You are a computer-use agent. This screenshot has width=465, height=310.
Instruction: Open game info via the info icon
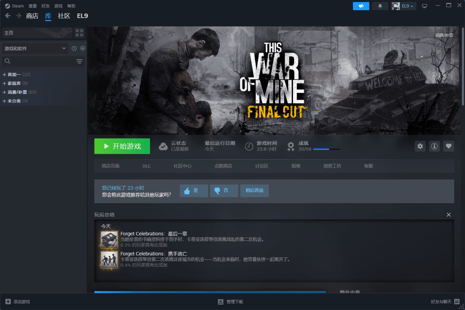(x=434, y=146)
